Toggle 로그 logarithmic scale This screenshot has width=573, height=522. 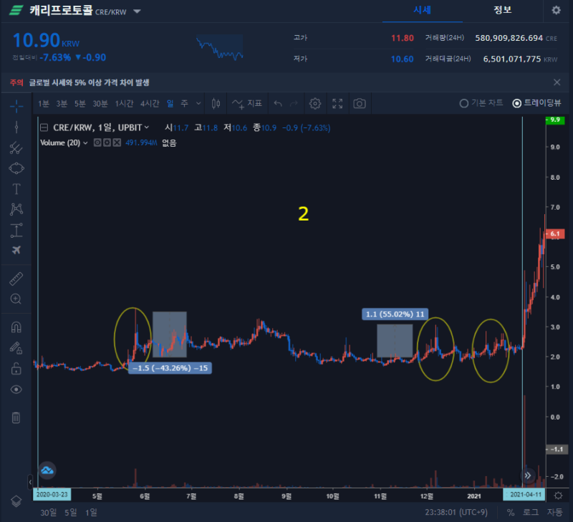coord(531,513)
